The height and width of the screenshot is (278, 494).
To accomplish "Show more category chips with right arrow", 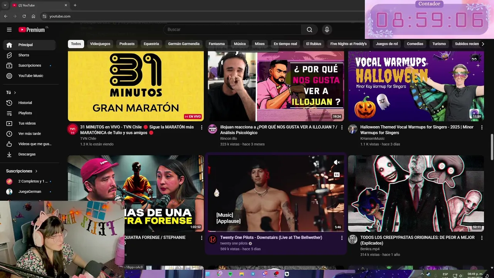I will click(x=482, y=44).
